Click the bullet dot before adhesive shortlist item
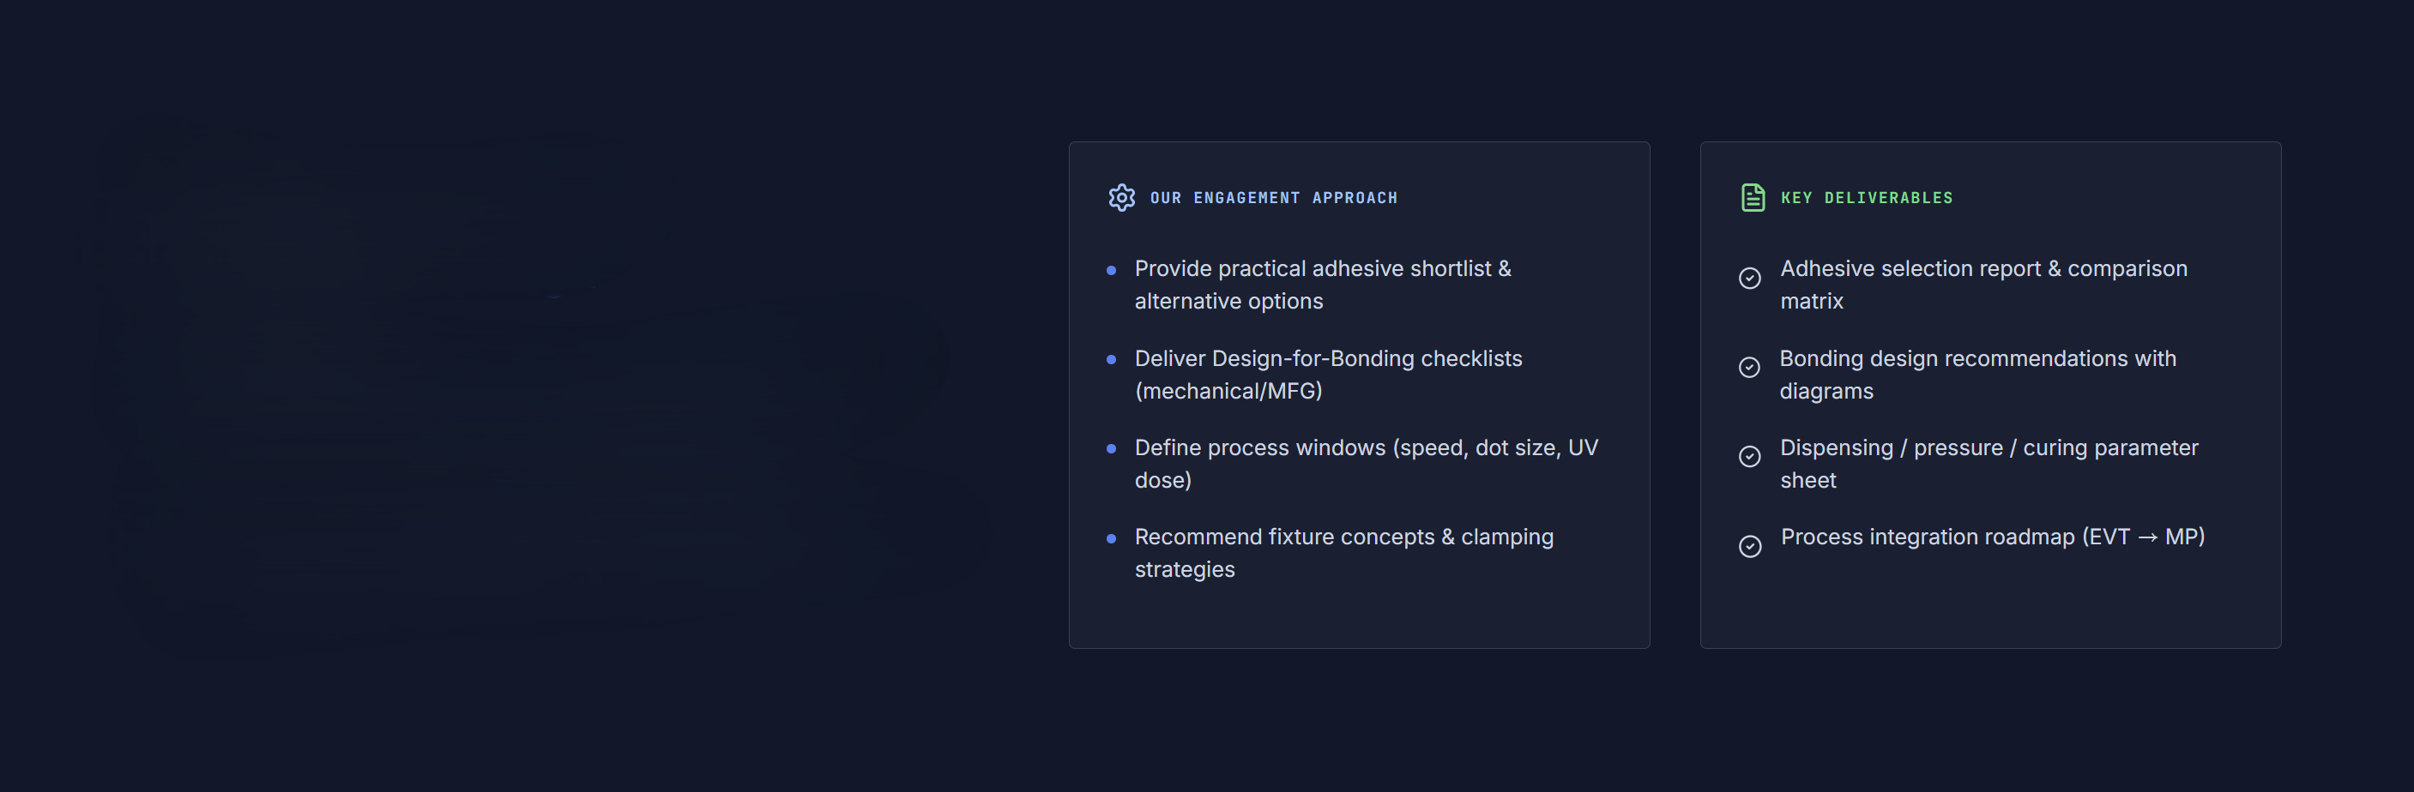The height and width of the screenshot is (792, 2414). click(1110, 271)
